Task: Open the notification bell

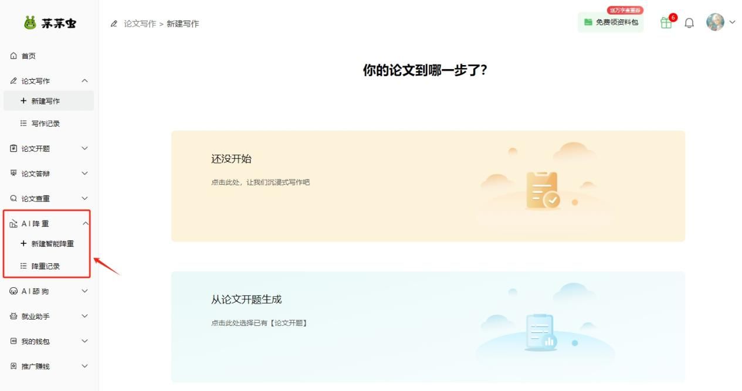Action: coord(689,23)
